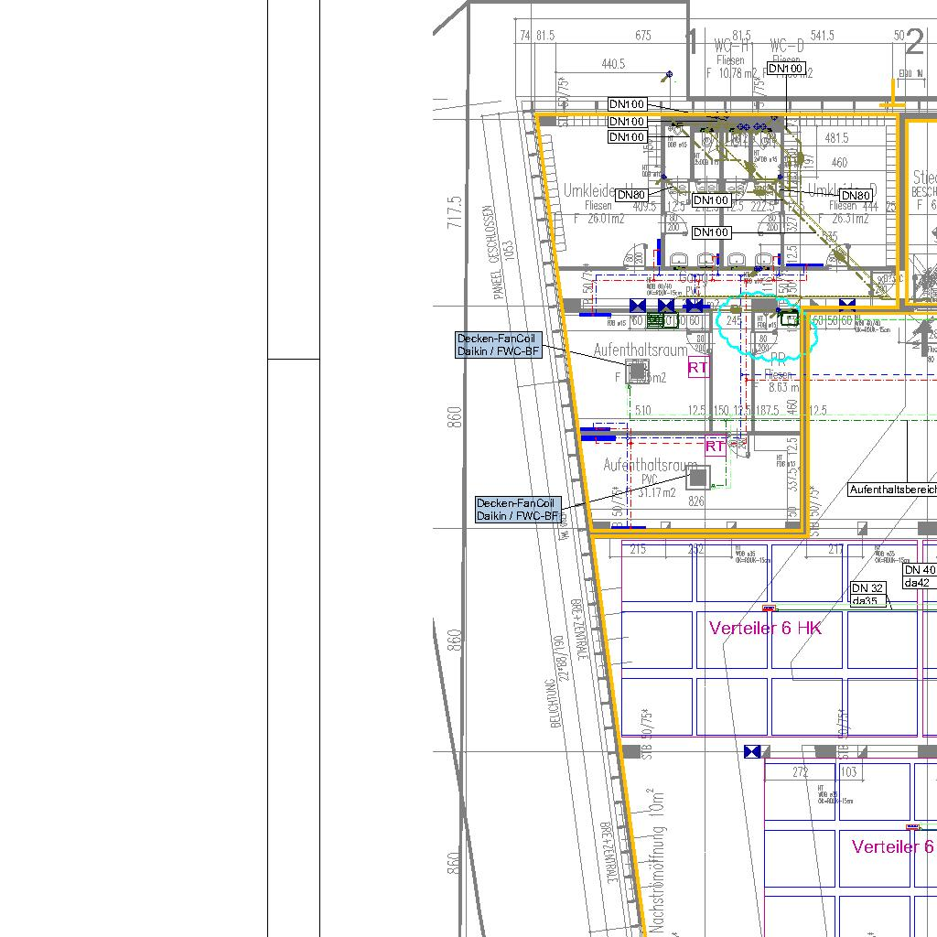Select the '717.5' vertical dimension

click(x=455, y=211)
